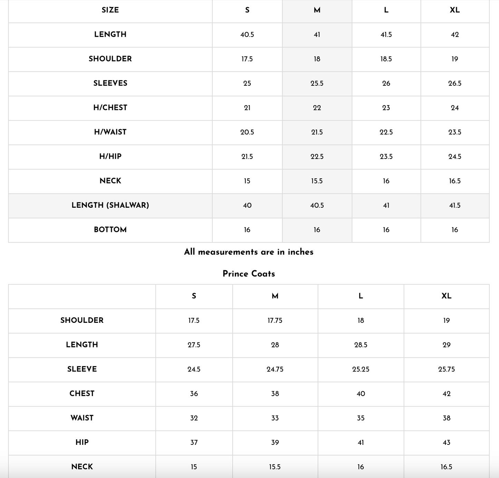
Task: Click the WAIST value 38 for XL
Action: (446, 418)
